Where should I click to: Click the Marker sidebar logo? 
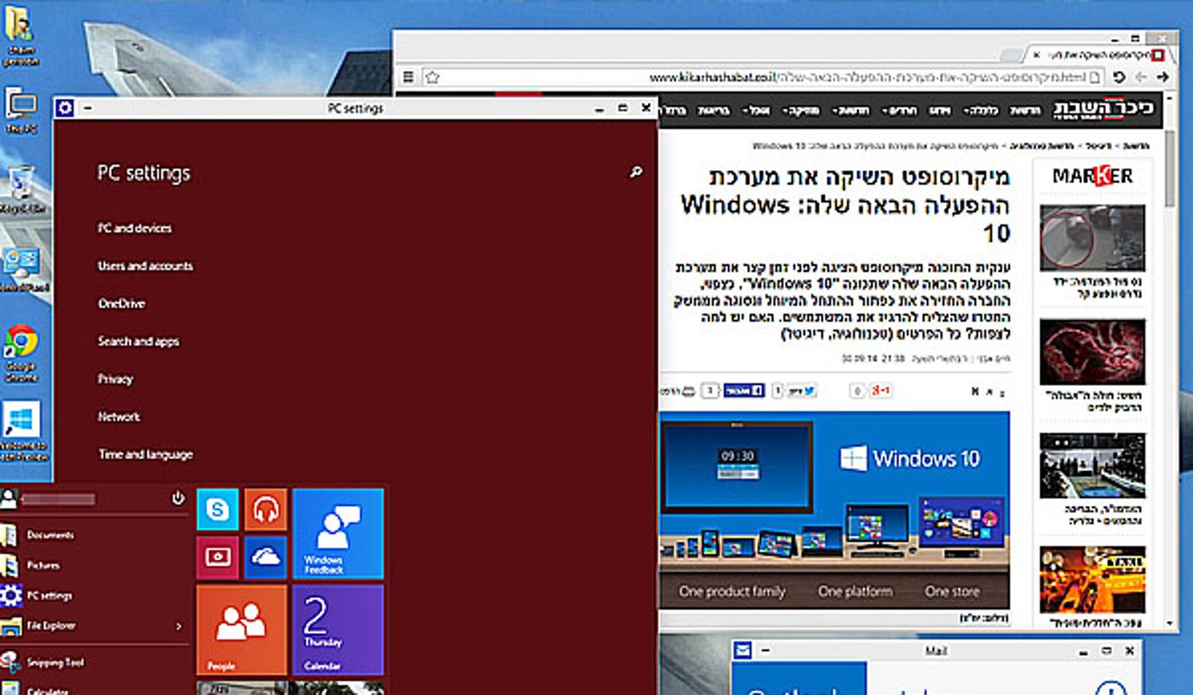pos(1092,176)
